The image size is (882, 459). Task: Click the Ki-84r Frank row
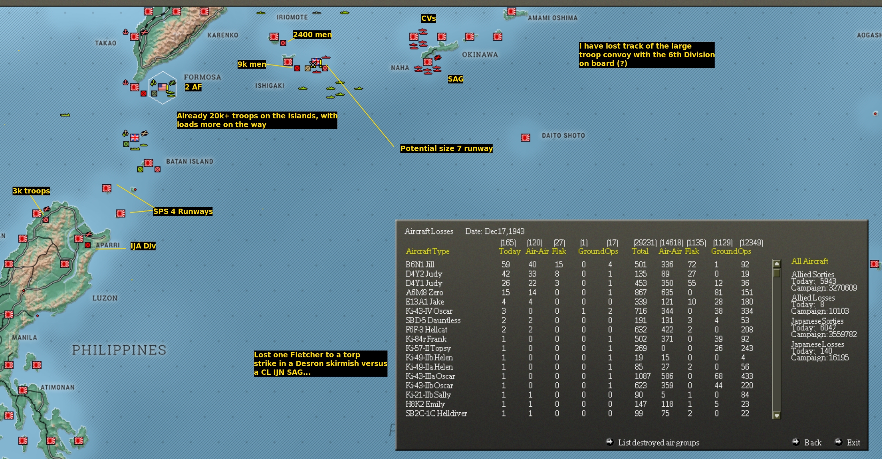pos(580,339)
